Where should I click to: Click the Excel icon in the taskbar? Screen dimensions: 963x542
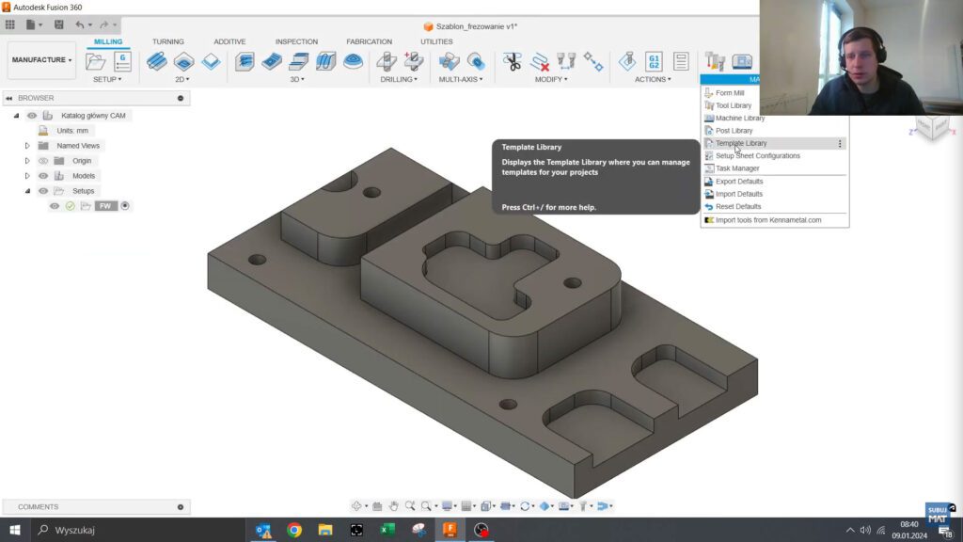click(387, 530)
